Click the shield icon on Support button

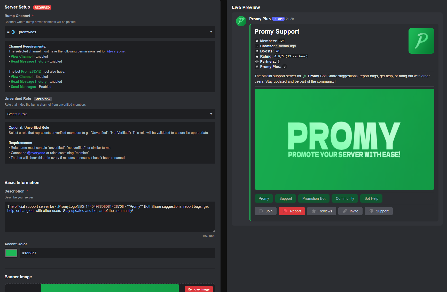371,211
